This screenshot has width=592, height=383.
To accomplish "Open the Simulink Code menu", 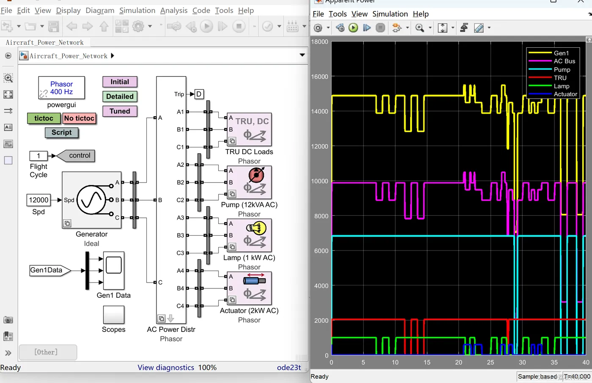I will click(201, 11).
